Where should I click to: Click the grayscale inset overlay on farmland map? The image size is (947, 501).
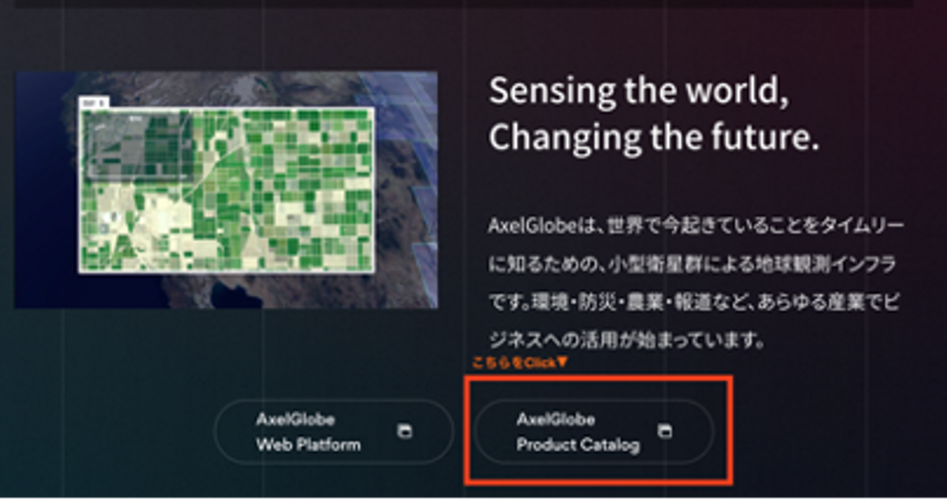(x=136, y=144)
